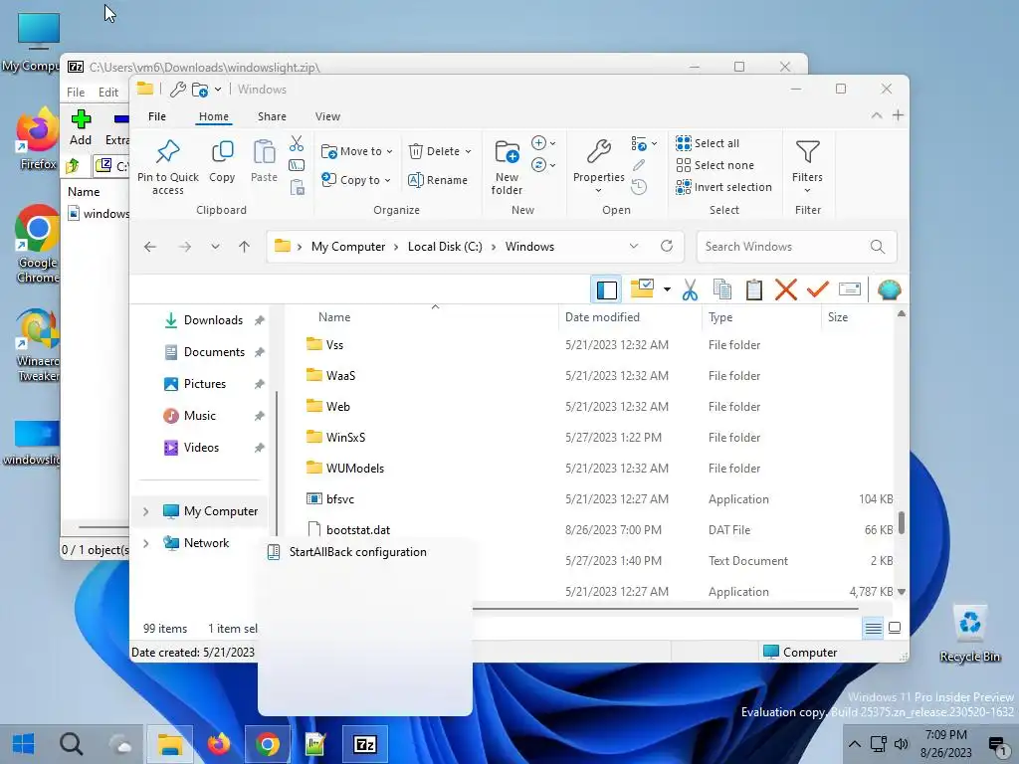Click the horizontal scrollbar of file list

click(x=665, y=609)
